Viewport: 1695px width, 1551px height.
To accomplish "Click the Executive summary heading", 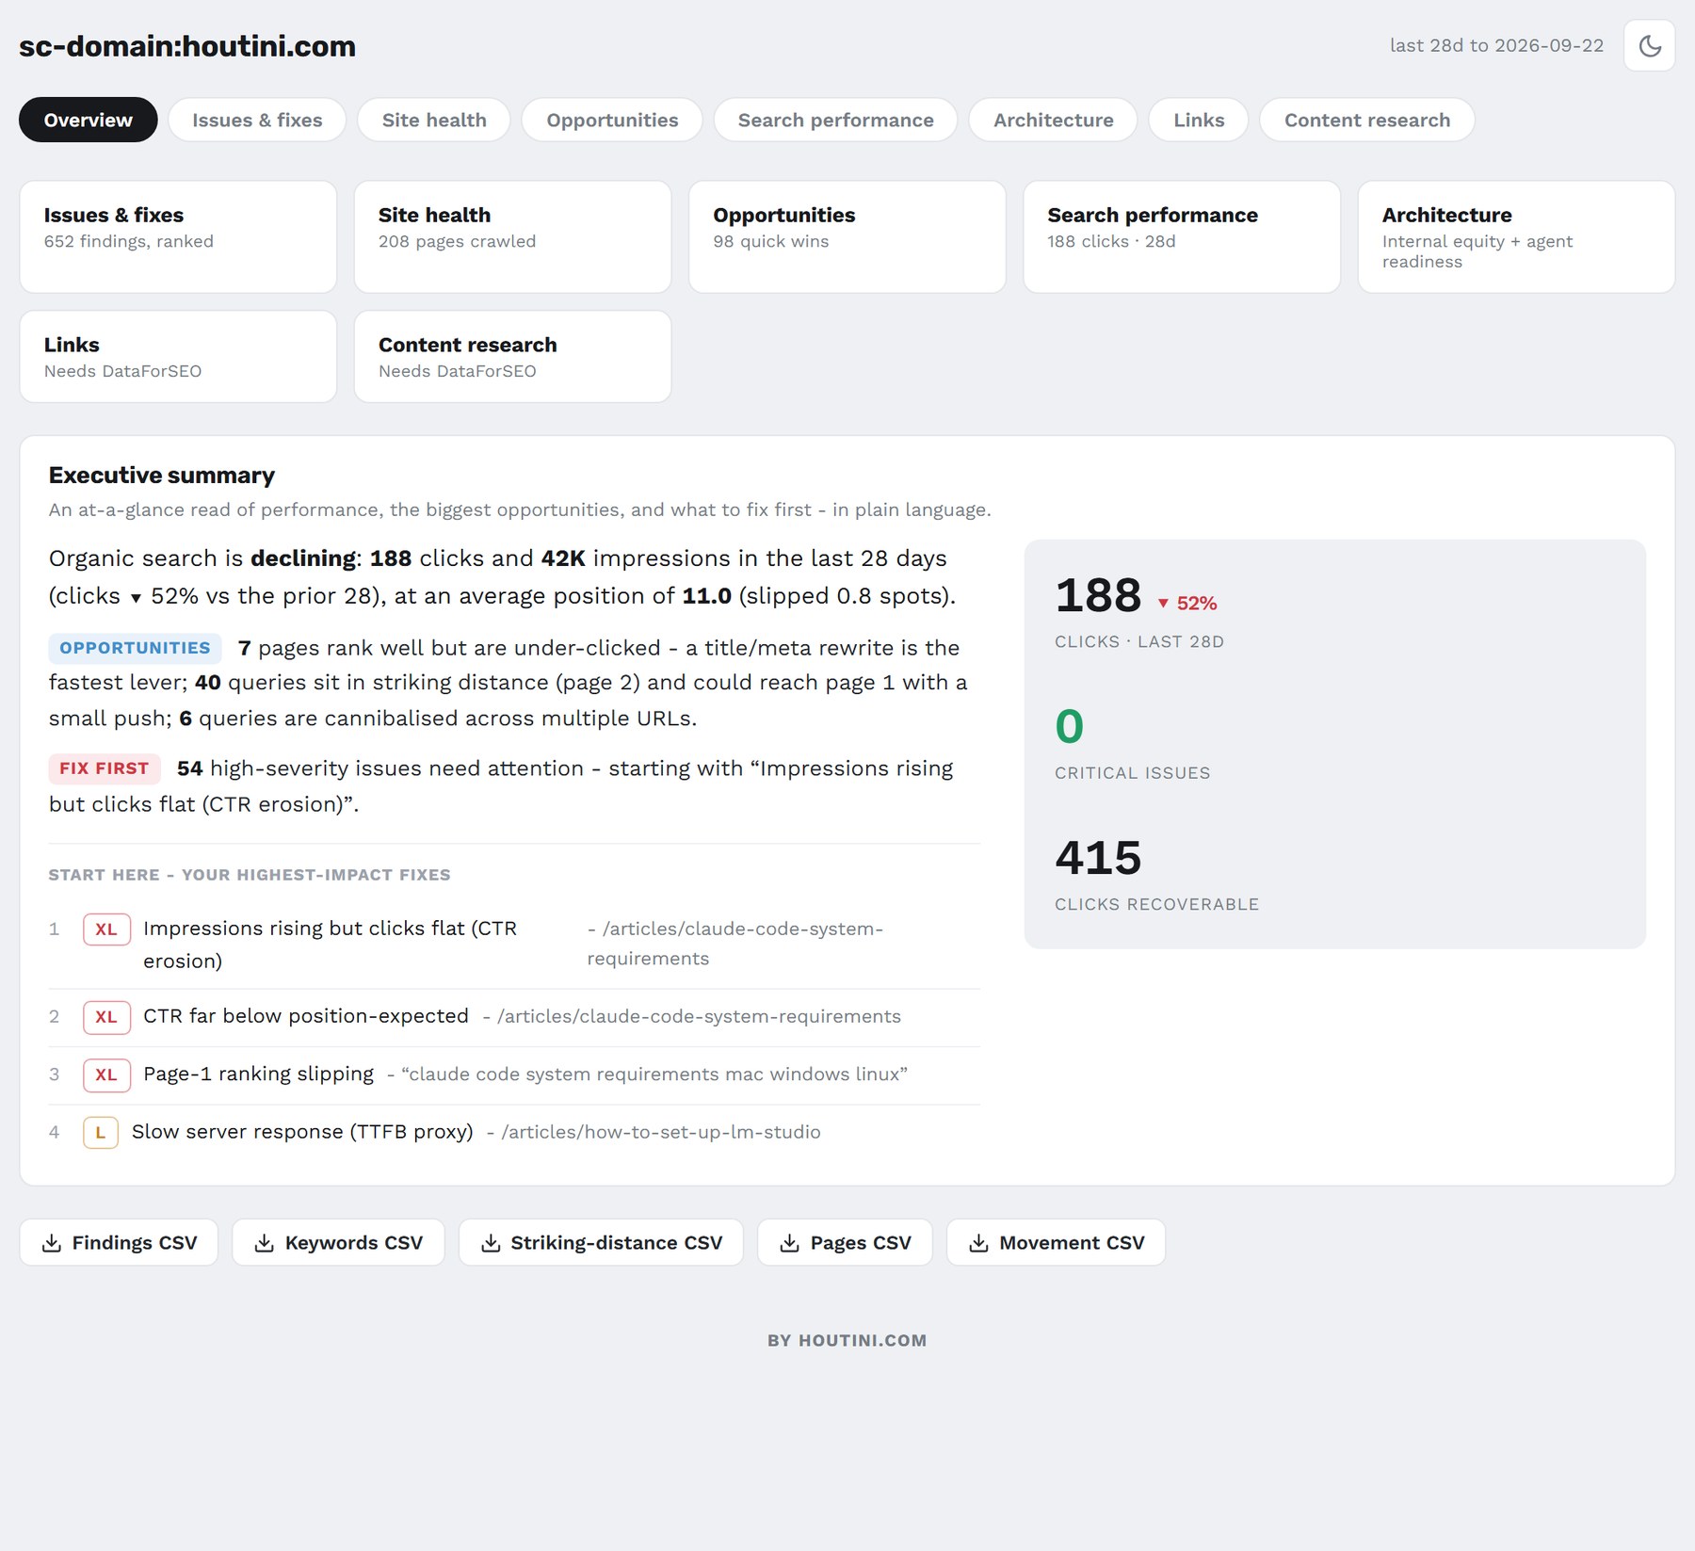I will [162, 476].
